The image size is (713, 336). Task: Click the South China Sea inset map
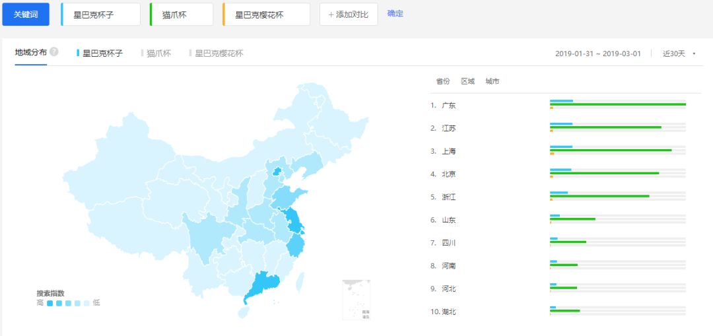pos(356,300)
